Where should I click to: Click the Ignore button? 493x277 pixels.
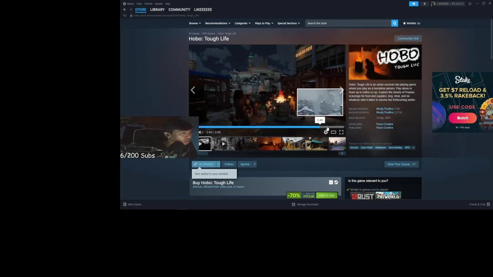click(x=245, y=164)
